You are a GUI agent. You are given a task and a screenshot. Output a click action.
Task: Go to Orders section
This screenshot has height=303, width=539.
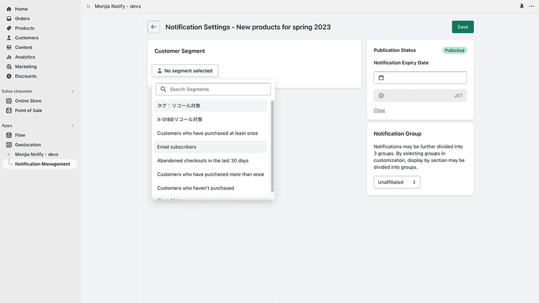coord(22,19)
